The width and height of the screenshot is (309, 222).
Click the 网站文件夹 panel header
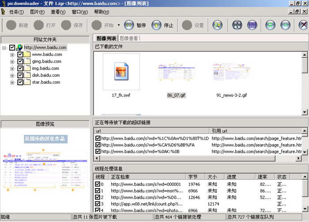click(45, 40)
